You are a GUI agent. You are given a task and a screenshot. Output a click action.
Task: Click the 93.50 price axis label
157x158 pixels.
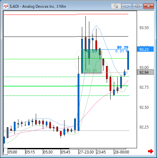point(144,28)
